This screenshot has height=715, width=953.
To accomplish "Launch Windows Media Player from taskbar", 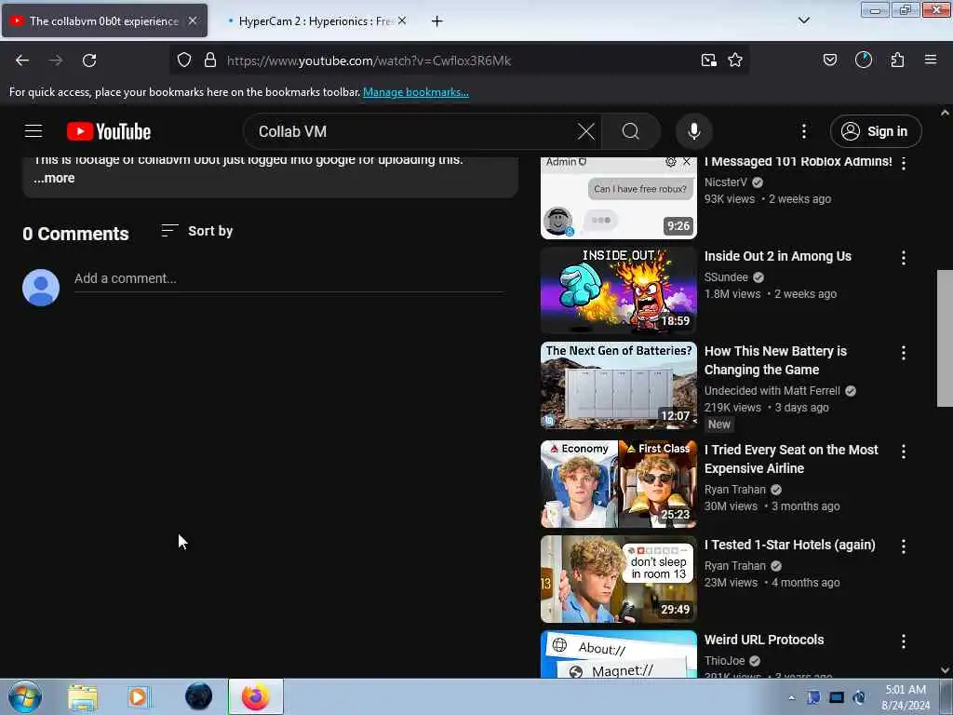I will [139, 697].
